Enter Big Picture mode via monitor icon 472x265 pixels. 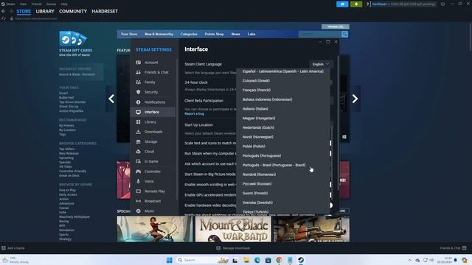[x=442, y=4]
